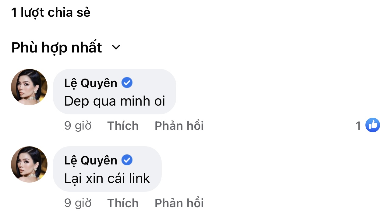
Task: Click the 'Dep qua minh oi' comment text
Action: coord(115,101)
